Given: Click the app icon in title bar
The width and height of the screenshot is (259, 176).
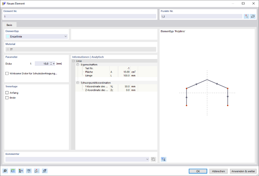Looking at the screenshot, I should [x=4, y=3].
